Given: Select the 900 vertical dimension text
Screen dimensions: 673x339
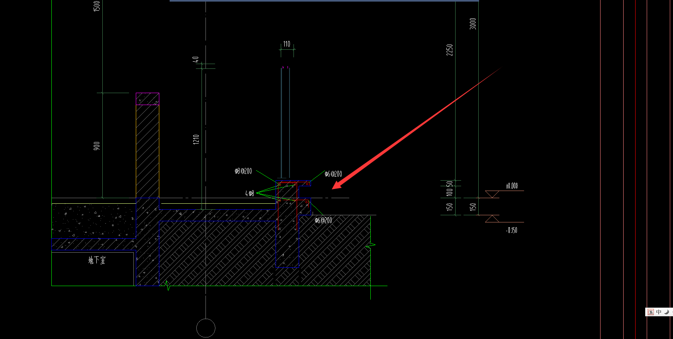Looking at the screenshot, I should 97,146.
